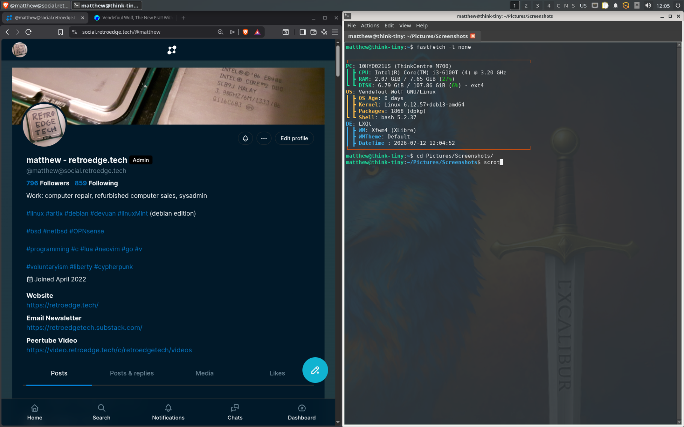This screenshot has width=684, height=427.
Task: Click the compose post floating button
Action: click(315, 370)
